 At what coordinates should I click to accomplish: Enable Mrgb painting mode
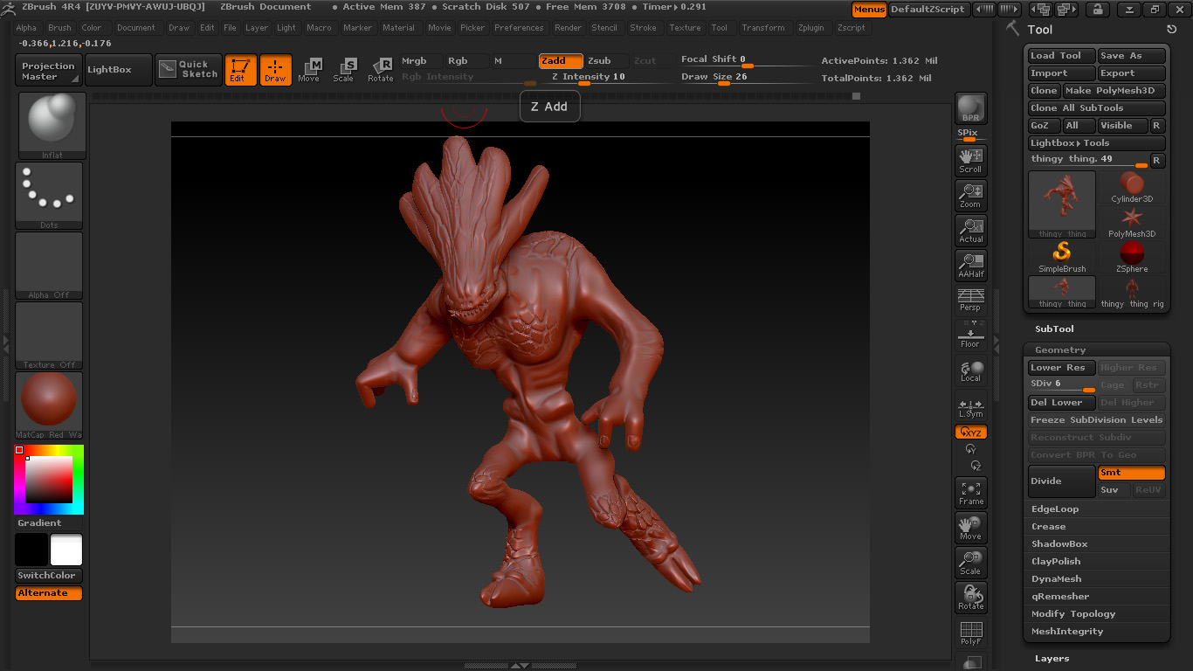(421, 61)
